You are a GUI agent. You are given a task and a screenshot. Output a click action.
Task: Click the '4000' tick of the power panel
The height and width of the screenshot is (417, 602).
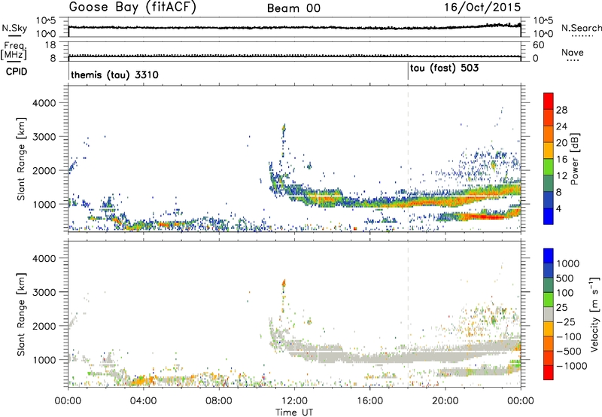[44, 103]
